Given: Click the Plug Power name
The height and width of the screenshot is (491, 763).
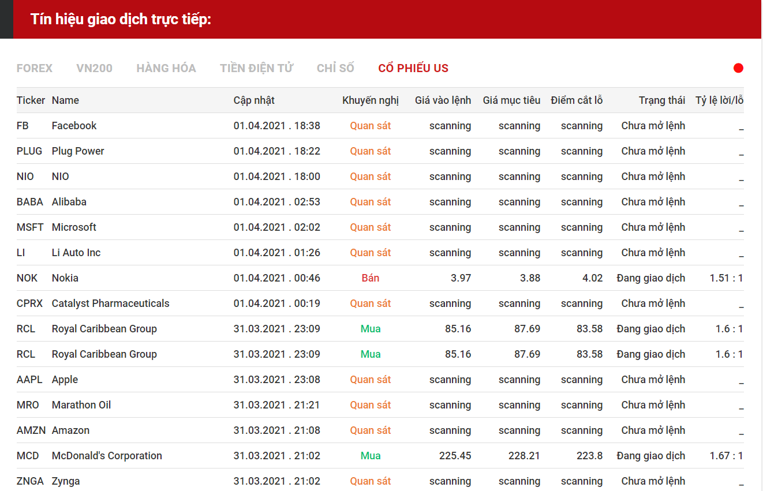Looking at the screenshot, I should point(78,151).
